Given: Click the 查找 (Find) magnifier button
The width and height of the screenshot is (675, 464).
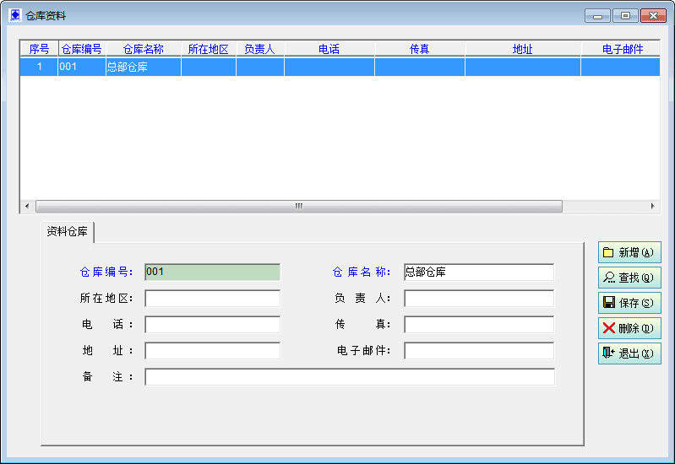Looking at the screenshot, I should point(629,278).
